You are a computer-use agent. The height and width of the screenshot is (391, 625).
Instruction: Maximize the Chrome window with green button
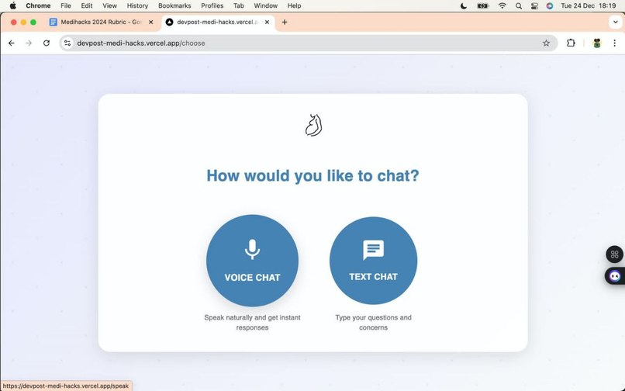pos(33,22)
